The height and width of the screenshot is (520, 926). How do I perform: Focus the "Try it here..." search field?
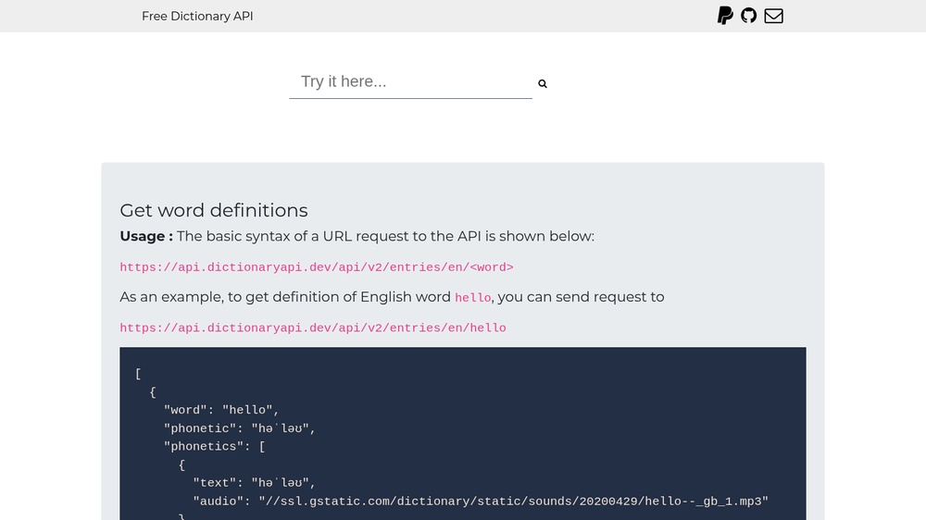coord(410,81)
